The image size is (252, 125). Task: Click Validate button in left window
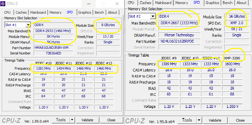87,120
